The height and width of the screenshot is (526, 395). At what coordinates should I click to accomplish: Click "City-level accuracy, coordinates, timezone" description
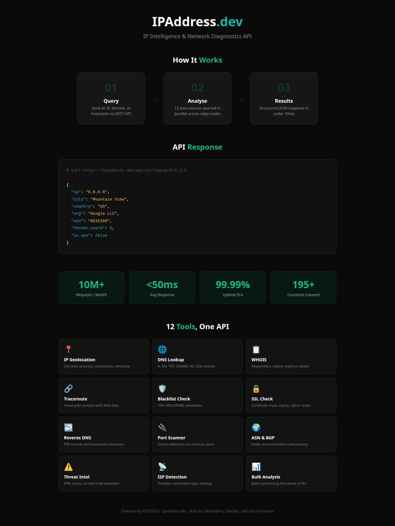tap(97, 366)
